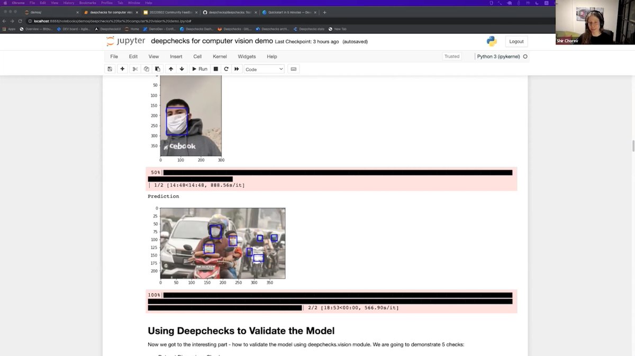The image size is (635, 356).
Task: Open the Deepchecks stats bookmark
Action: click(308, 29)
